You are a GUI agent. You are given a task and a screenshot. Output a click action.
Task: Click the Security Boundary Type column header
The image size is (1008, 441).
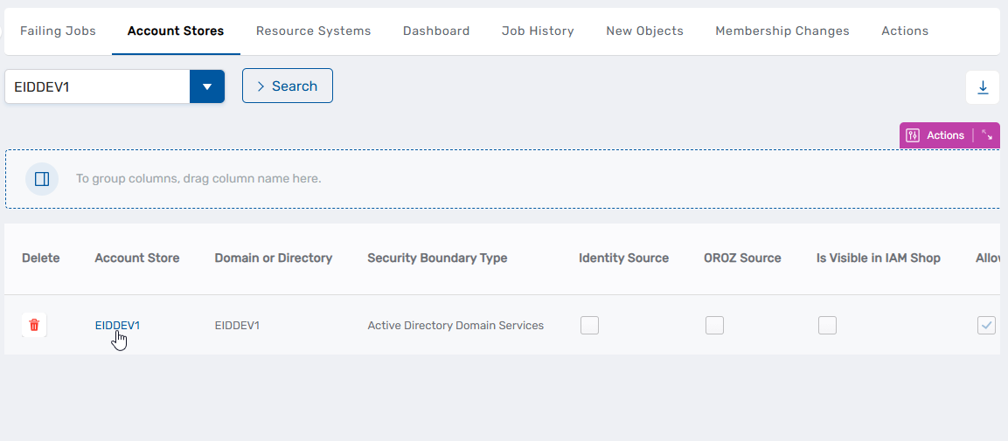tap(437, 258)
